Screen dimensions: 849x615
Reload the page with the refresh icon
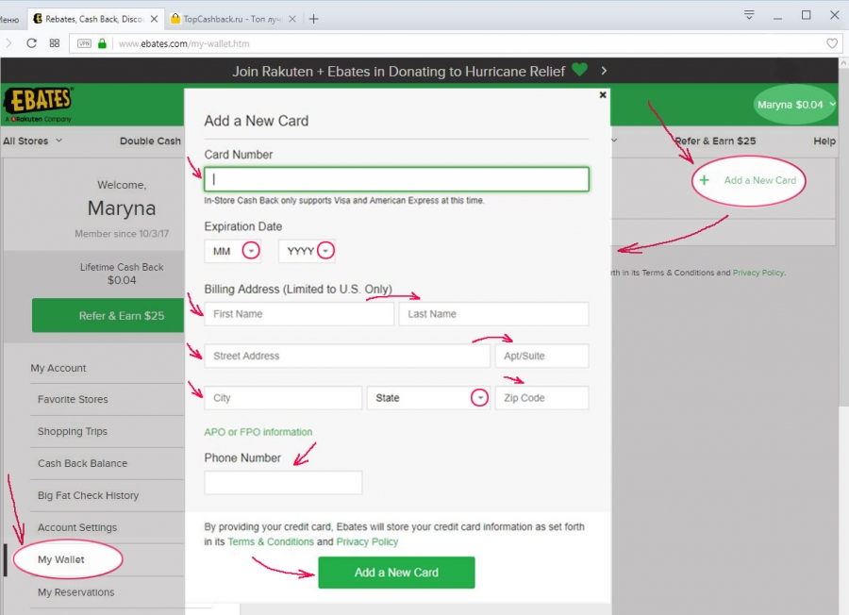tap(31, 43)
